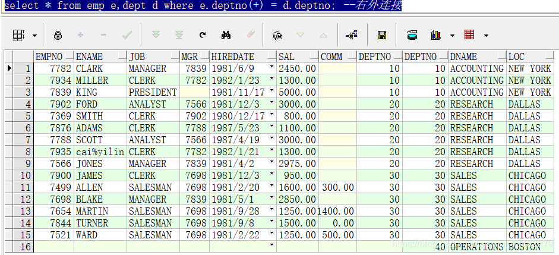Open the date dropdown in ALLEN's HIREDATE cell

coord(272,186)
